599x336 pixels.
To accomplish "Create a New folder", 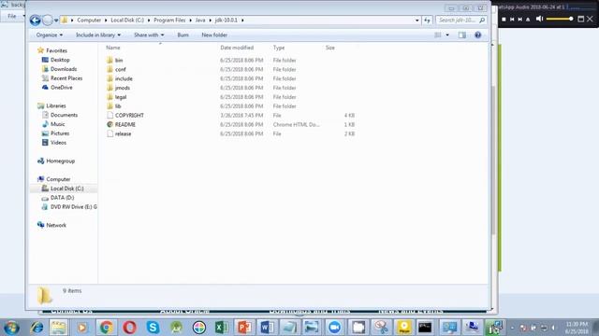I will (x=214, y=35).
